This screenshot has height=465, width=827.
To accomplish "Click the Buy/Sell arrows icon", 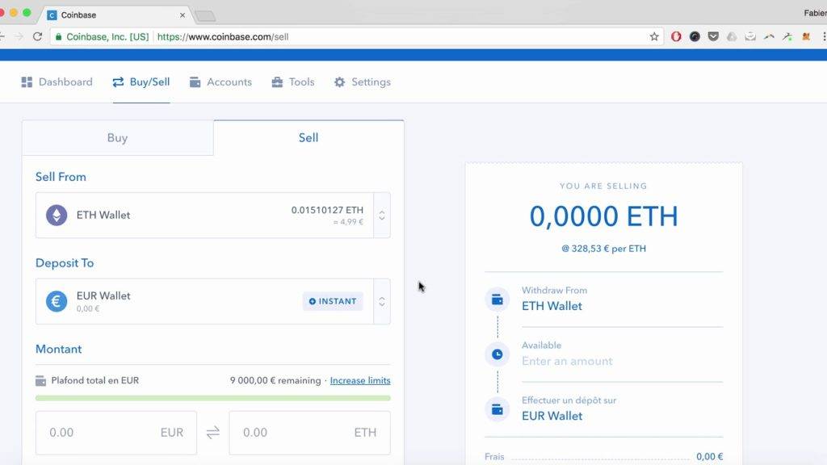I will (x=118, y=82).
